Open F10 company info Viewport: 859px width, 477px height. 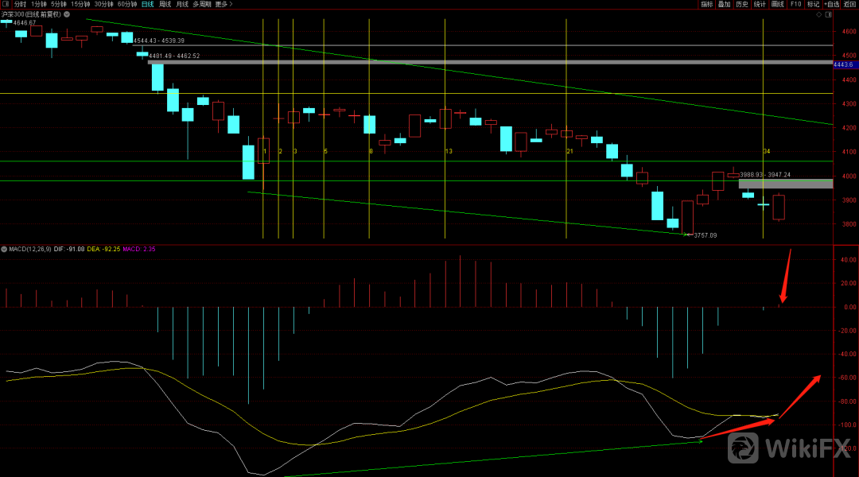click(795, 4)
